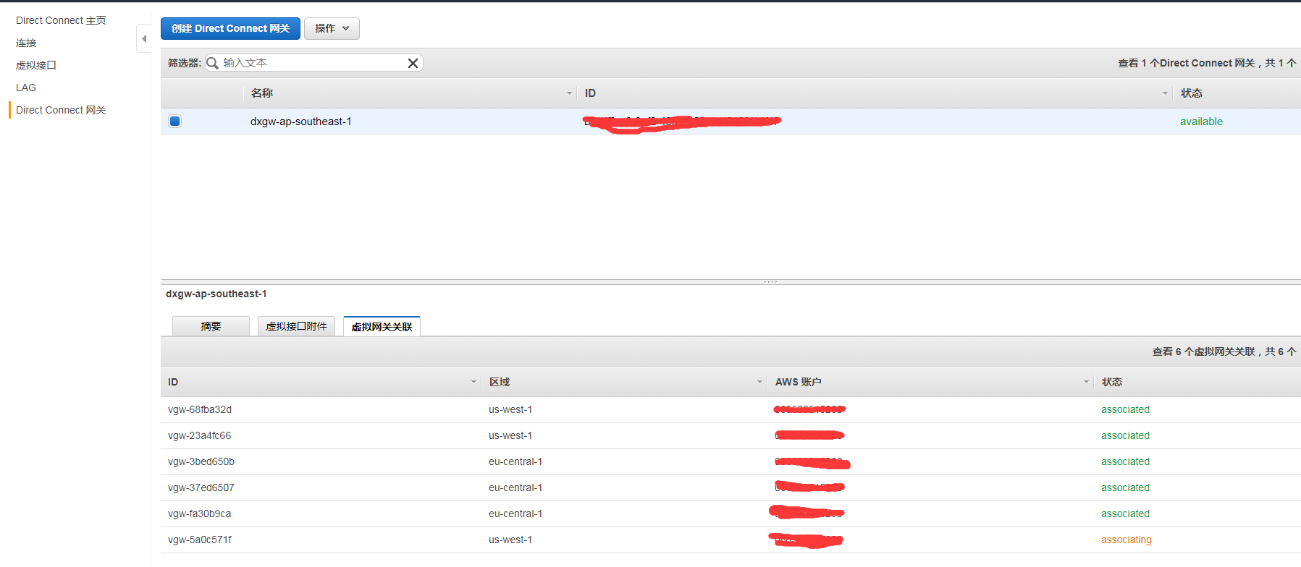Click associated status of vgw-68fba32d
This screenshot has width=1301, height=567.
(1125, 409)
